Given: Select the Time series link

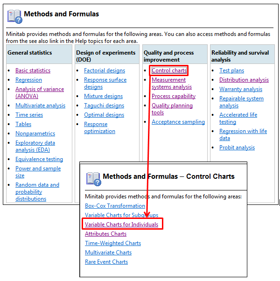Looking at the screenshot, I should 29,115.
